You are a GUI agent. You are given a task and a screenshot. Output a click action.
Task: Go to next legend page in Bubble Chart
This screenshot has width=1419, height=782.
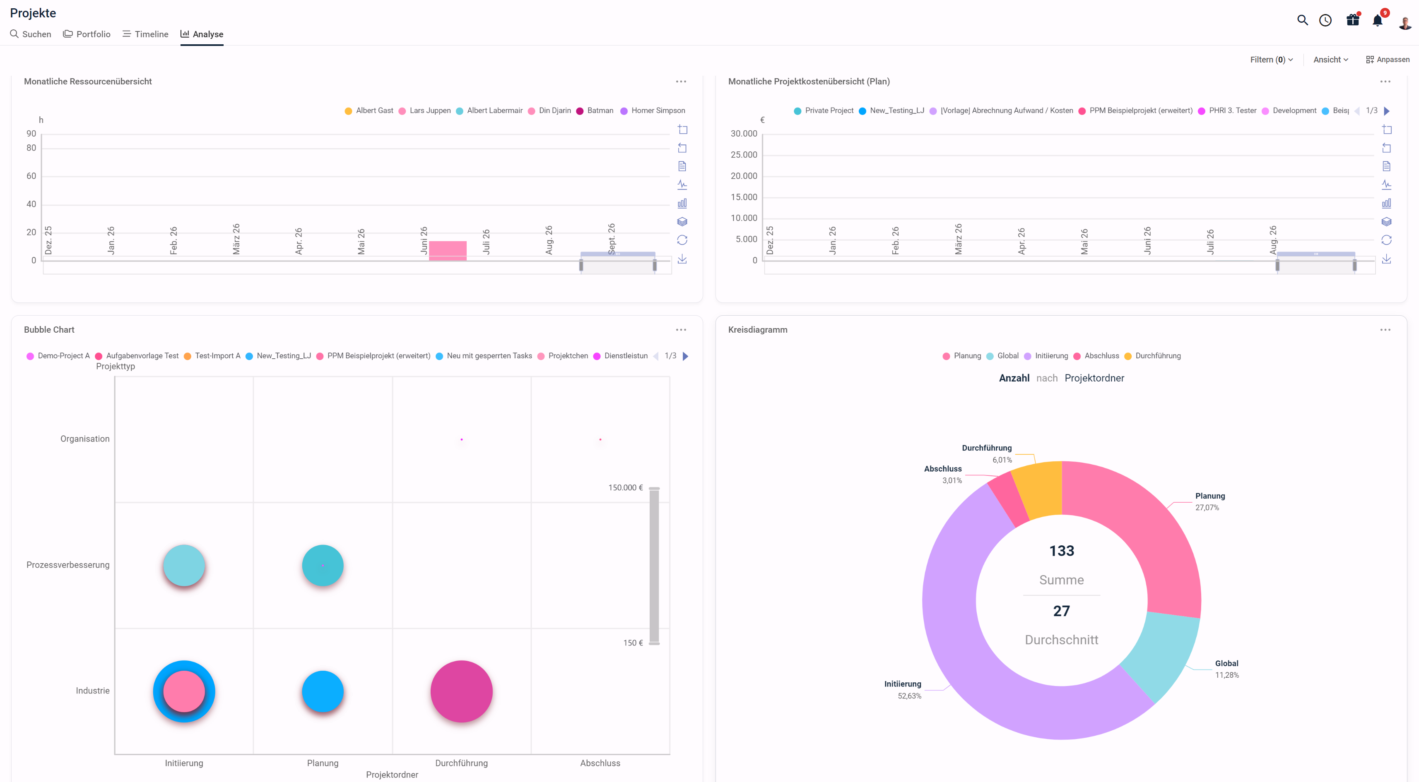point(685,356)
